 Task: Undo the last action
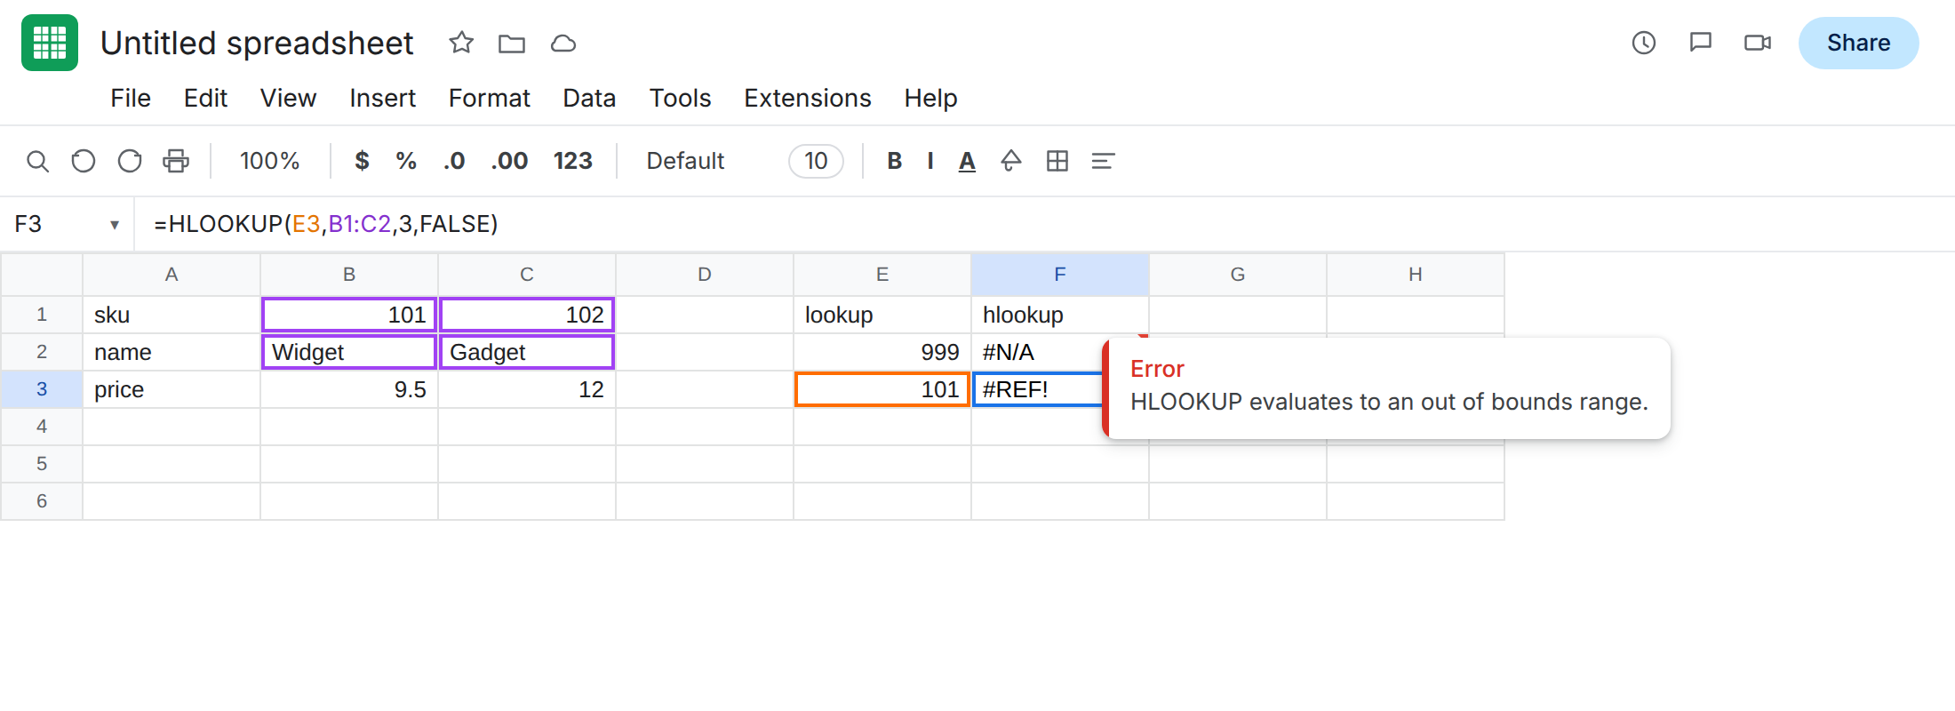[x=84, y=161]
